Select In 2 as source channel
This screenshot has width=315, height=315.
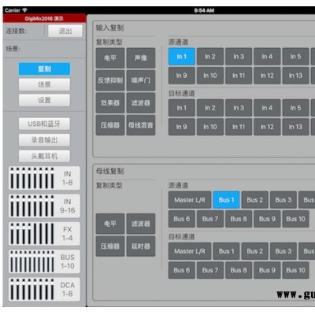[210, 57]
